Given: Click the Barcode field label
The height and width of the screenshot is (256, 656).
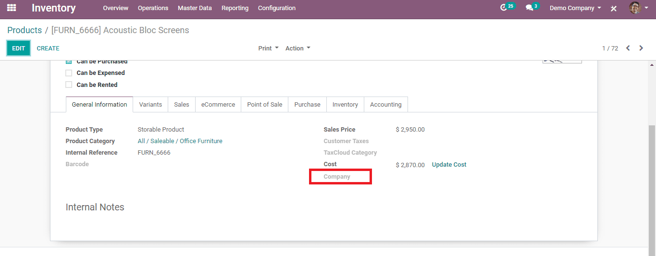Looking at the screenshot, I should click(77, 164).
